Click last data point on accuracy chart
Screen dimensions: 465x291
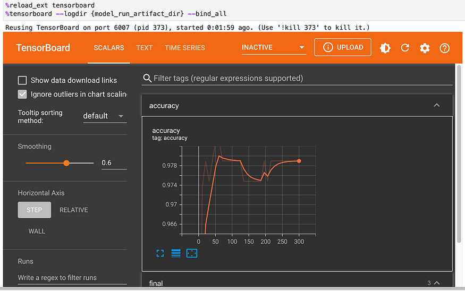click(x=299, y=161)
